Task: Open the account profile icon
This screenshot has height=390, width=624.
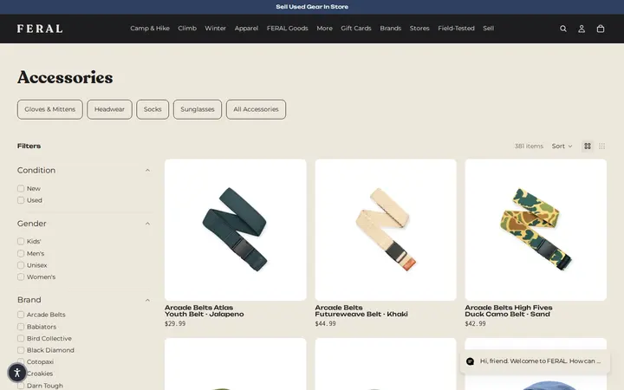Action: pos(582,29)
